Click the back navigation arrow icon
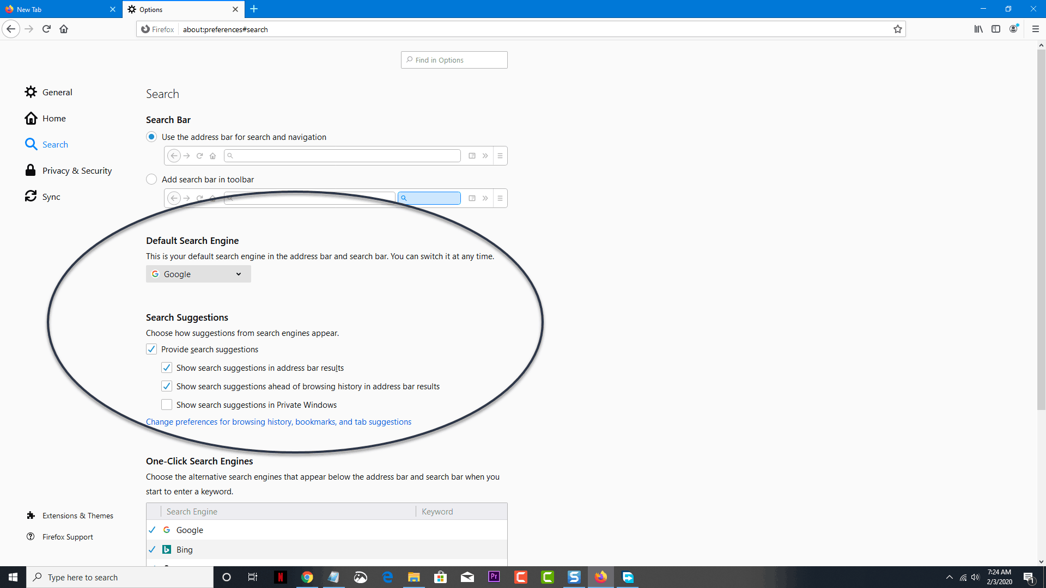The width and height of the screenshot is (1046, 588). [11, 29]
